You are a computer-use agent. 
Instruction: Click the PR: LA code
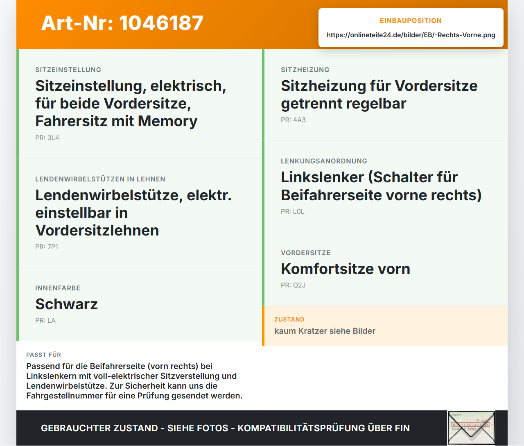point(45,320)
